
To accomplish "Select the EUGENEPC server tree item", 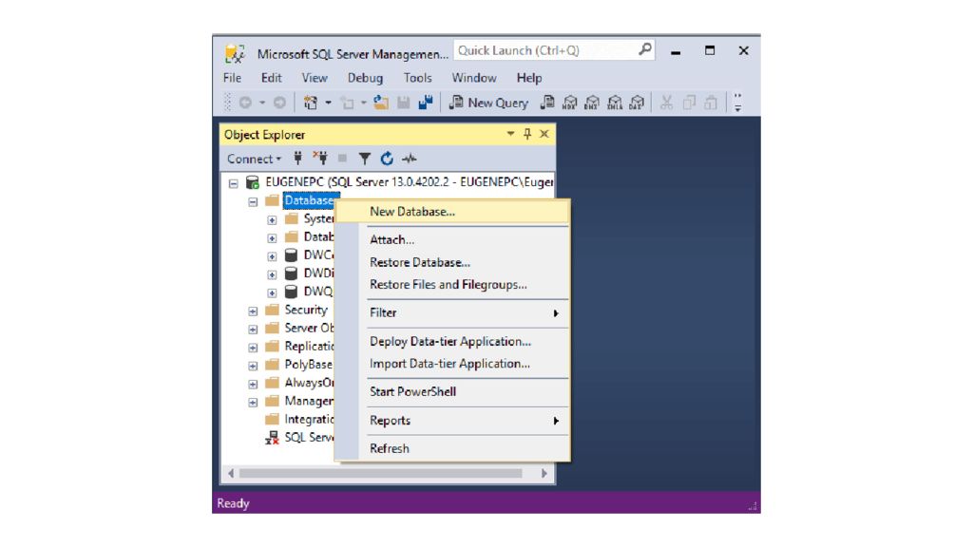I will (399, 182).
